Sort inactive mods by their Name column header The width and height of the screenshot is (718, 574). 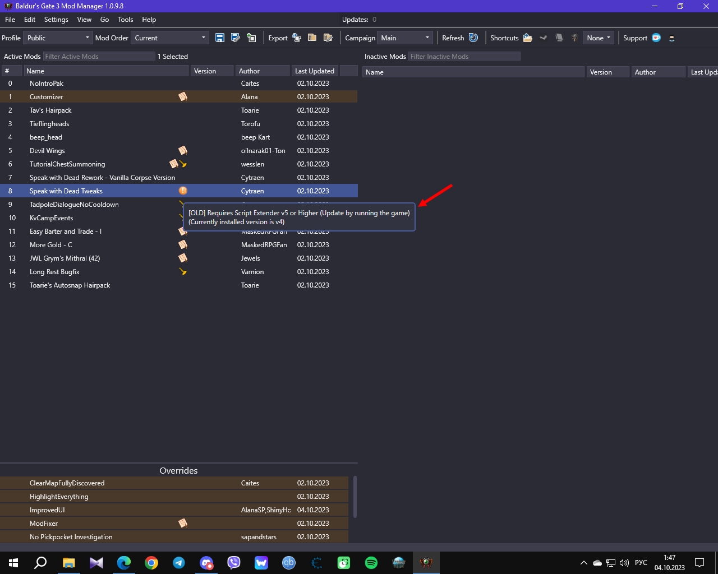click(473, 72)
